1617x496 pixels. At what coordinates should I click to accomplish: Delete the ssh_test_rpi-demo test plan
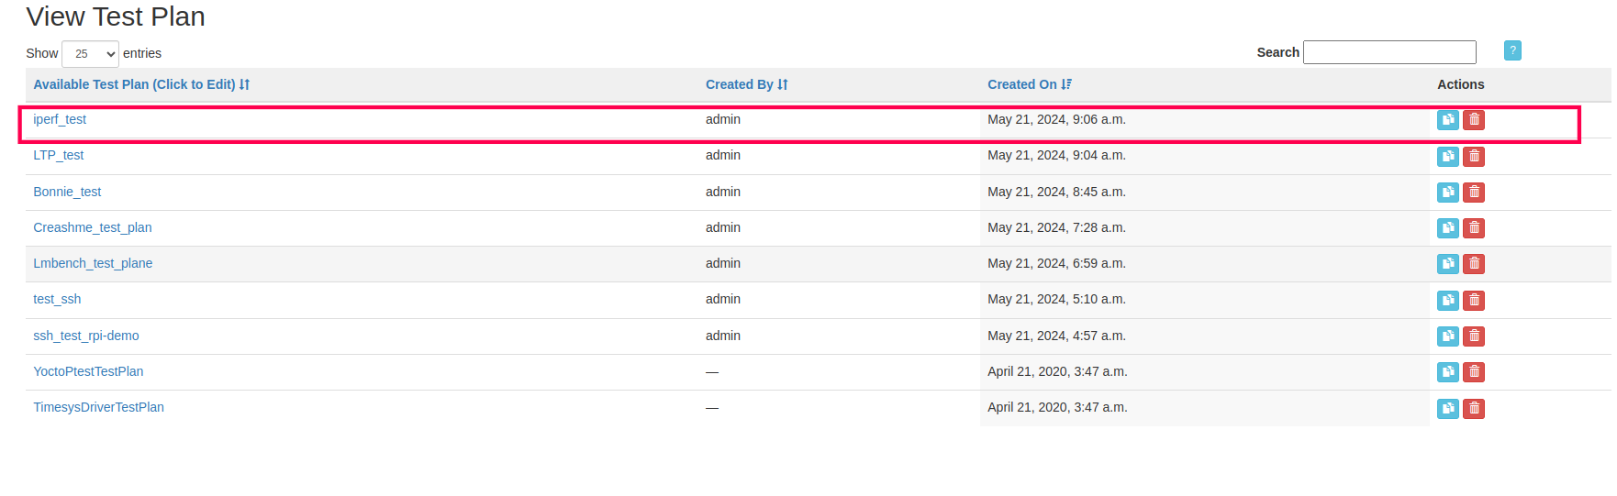tap(1474, 336)
